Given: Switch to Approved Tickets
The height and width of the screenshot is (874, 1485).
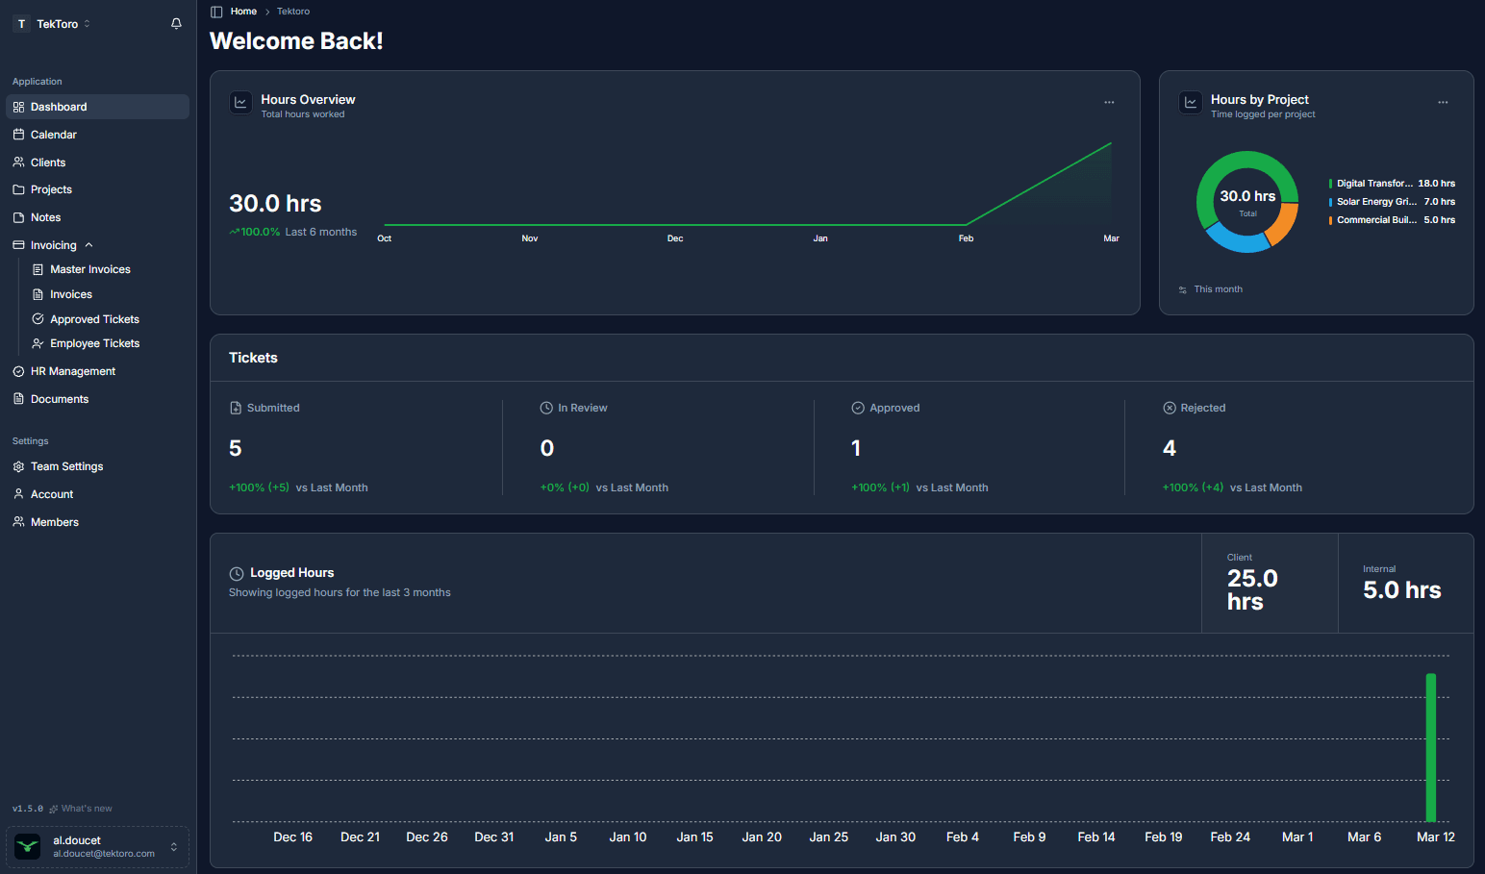Looking at the screenshot, I should pos(93,318).
